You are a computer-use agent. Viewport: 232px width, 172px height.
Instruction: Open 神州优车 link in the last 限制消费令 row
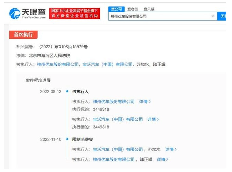pos(114,159)
